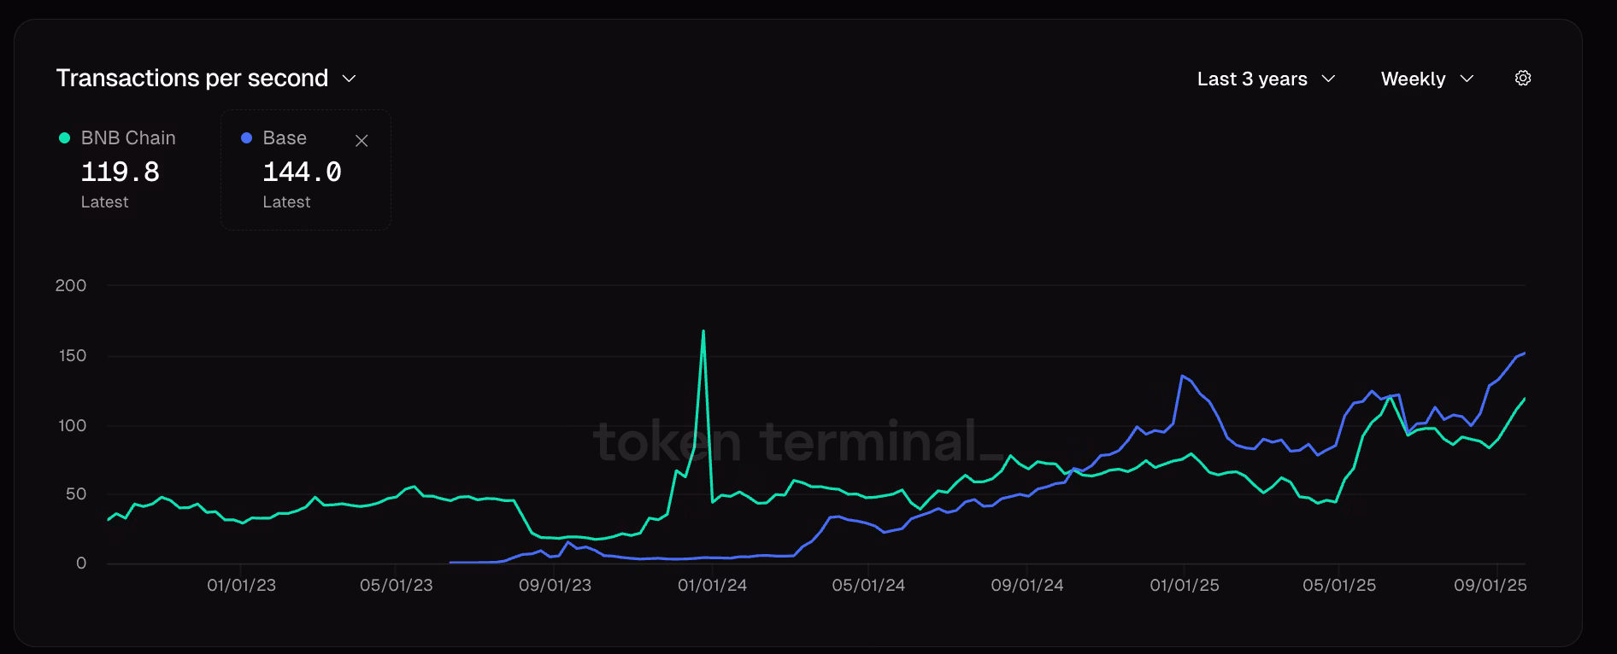Click the 100 y-axis label
Viewport: 1617px width, 654px height.
pyautogui.click(x=72, y=425)
